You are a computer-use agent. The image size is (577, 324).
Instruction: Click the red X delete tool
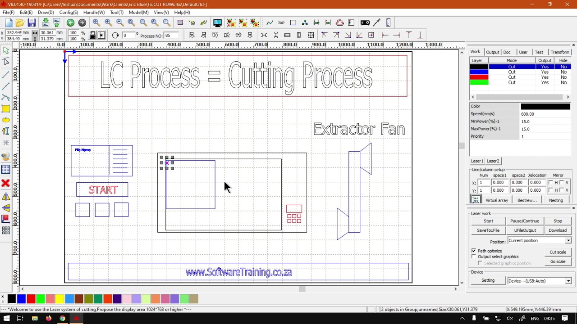(x=5, y=183)
